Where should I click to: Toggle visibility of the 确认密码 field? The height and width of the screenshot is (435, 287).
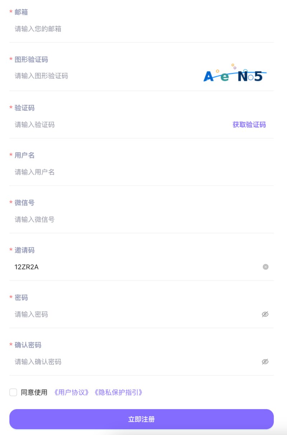[265, 362]
